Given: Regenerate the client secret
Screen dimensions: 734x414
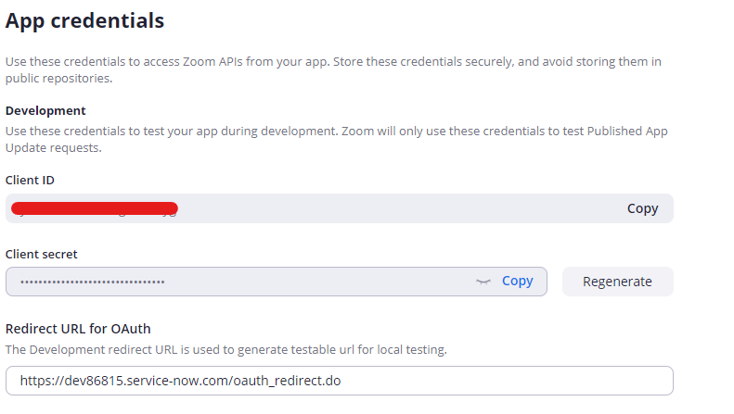Looking at the screenshot, I should click(617, 282).
